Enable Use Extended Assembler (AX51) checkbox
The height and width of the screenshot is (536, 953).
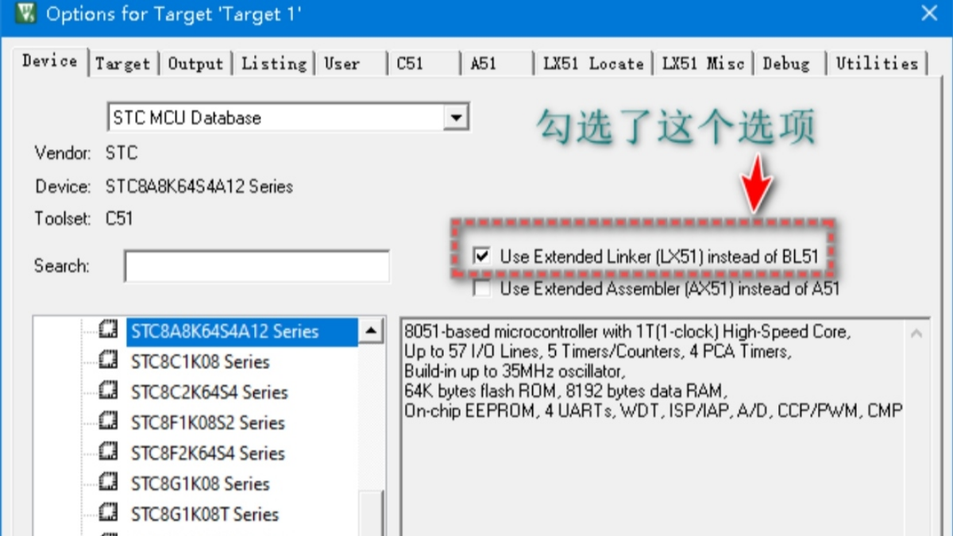tap(481, 288)
